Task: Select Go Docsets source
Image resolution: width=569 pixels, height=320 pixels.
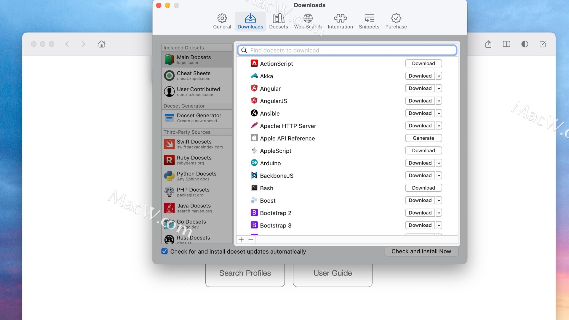Action: pos(197,224)
